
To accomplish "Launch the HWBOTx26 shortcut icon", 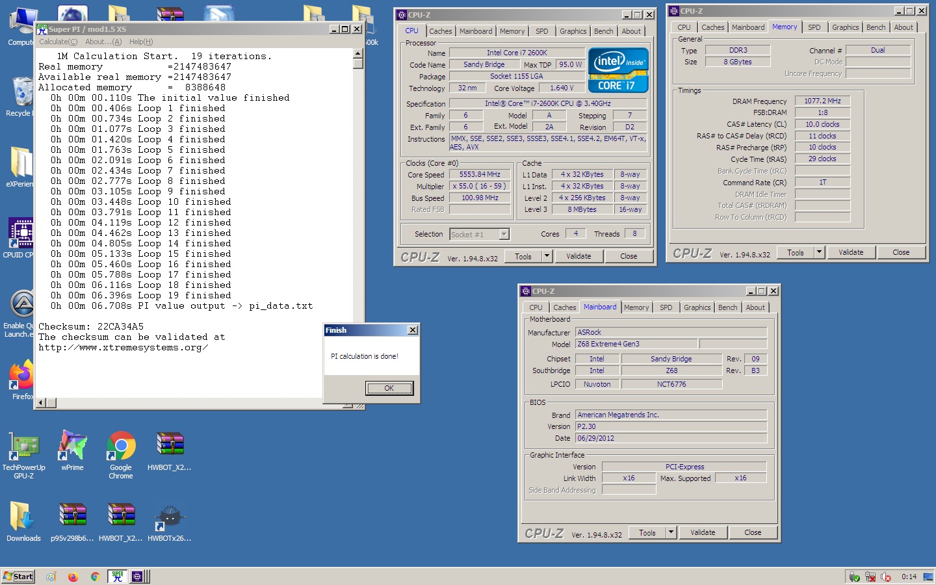I will tap(170, 522).
